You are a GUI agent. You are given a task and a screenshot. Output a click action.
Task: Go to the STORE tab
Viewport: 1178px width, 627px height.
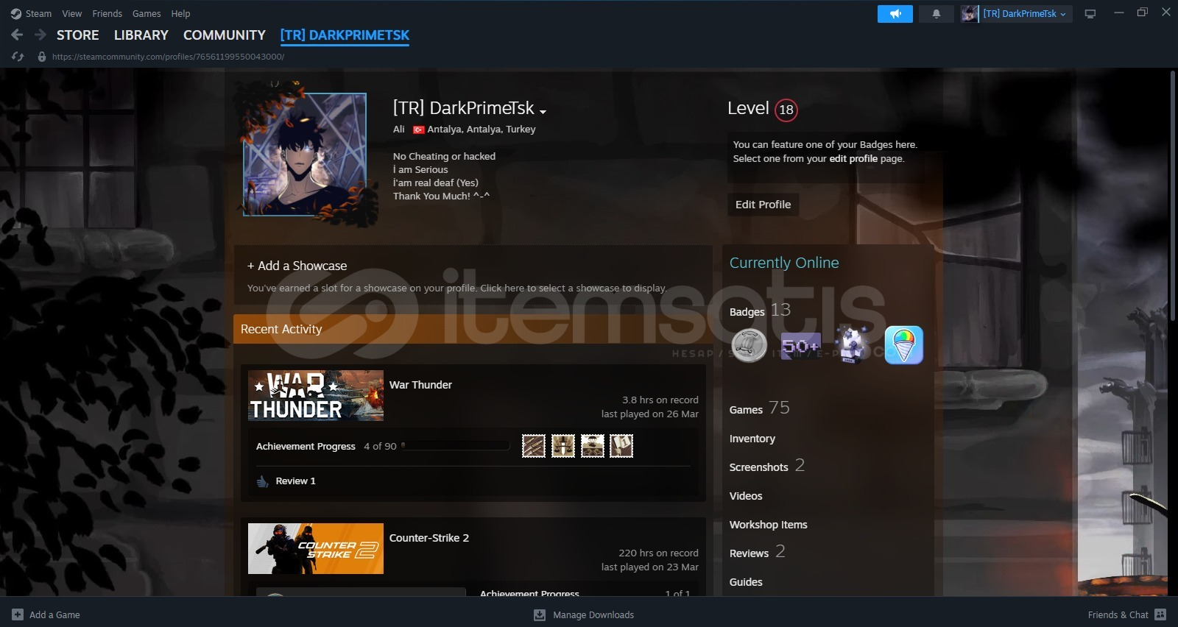pos(78,35)
